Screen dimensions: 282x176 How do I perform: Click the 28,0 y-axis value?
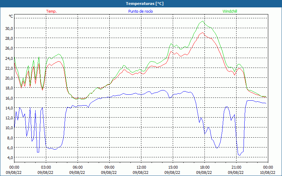9,38
